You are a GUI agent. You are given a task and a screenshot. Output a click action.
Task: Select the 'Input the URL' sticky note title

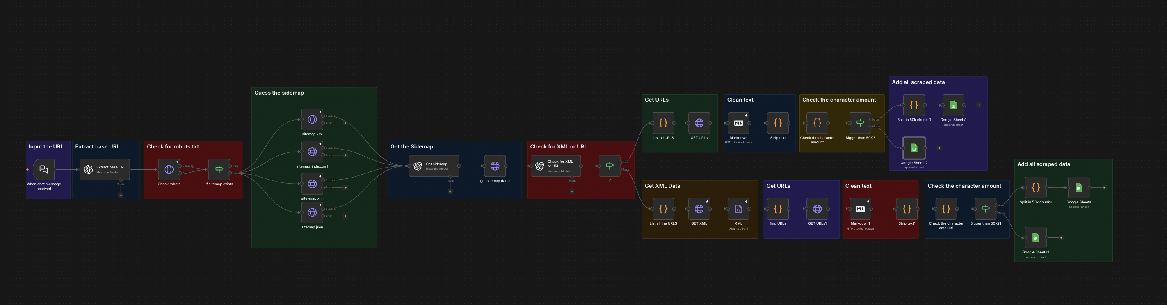[46, 147]
